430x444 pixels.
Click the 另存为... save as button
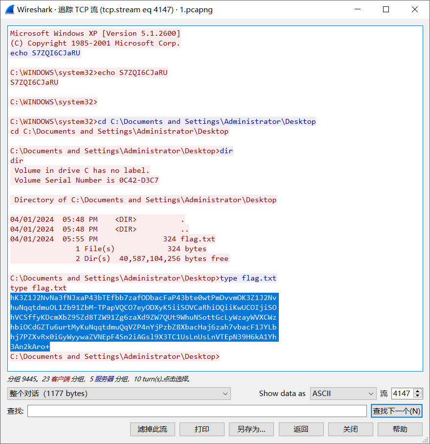[x=251, y=429]
